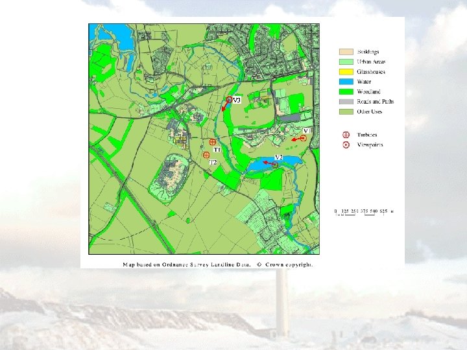Select the V2 viewpoint marker on the lake
Screen dimensions: 467x350
(276, 165)
